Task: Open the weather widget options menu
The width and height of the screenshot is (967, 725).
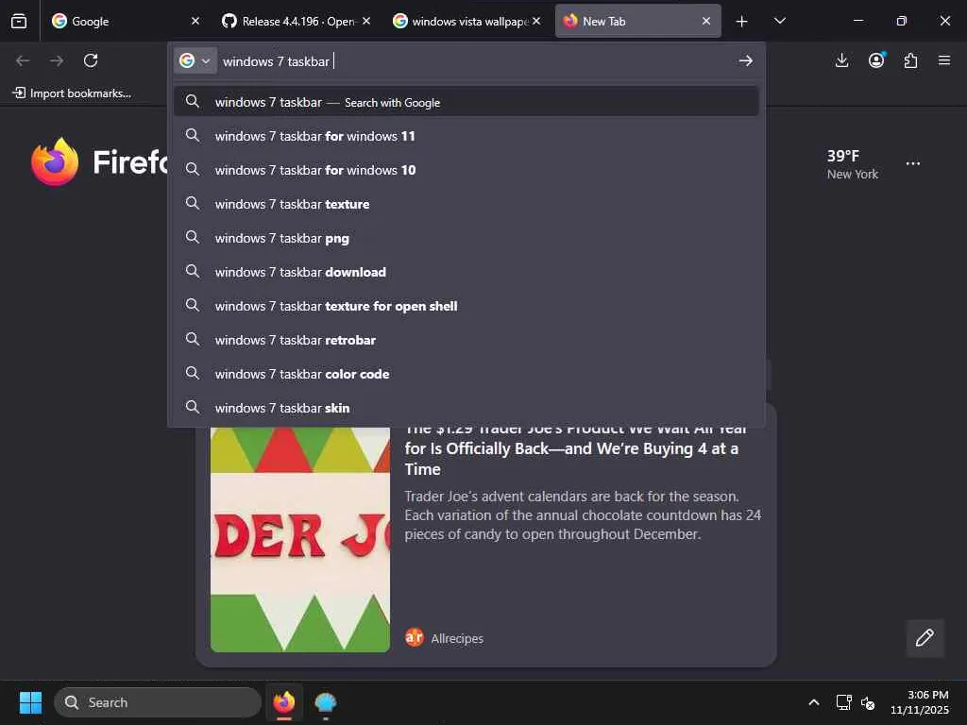Action: coord(913,163)
